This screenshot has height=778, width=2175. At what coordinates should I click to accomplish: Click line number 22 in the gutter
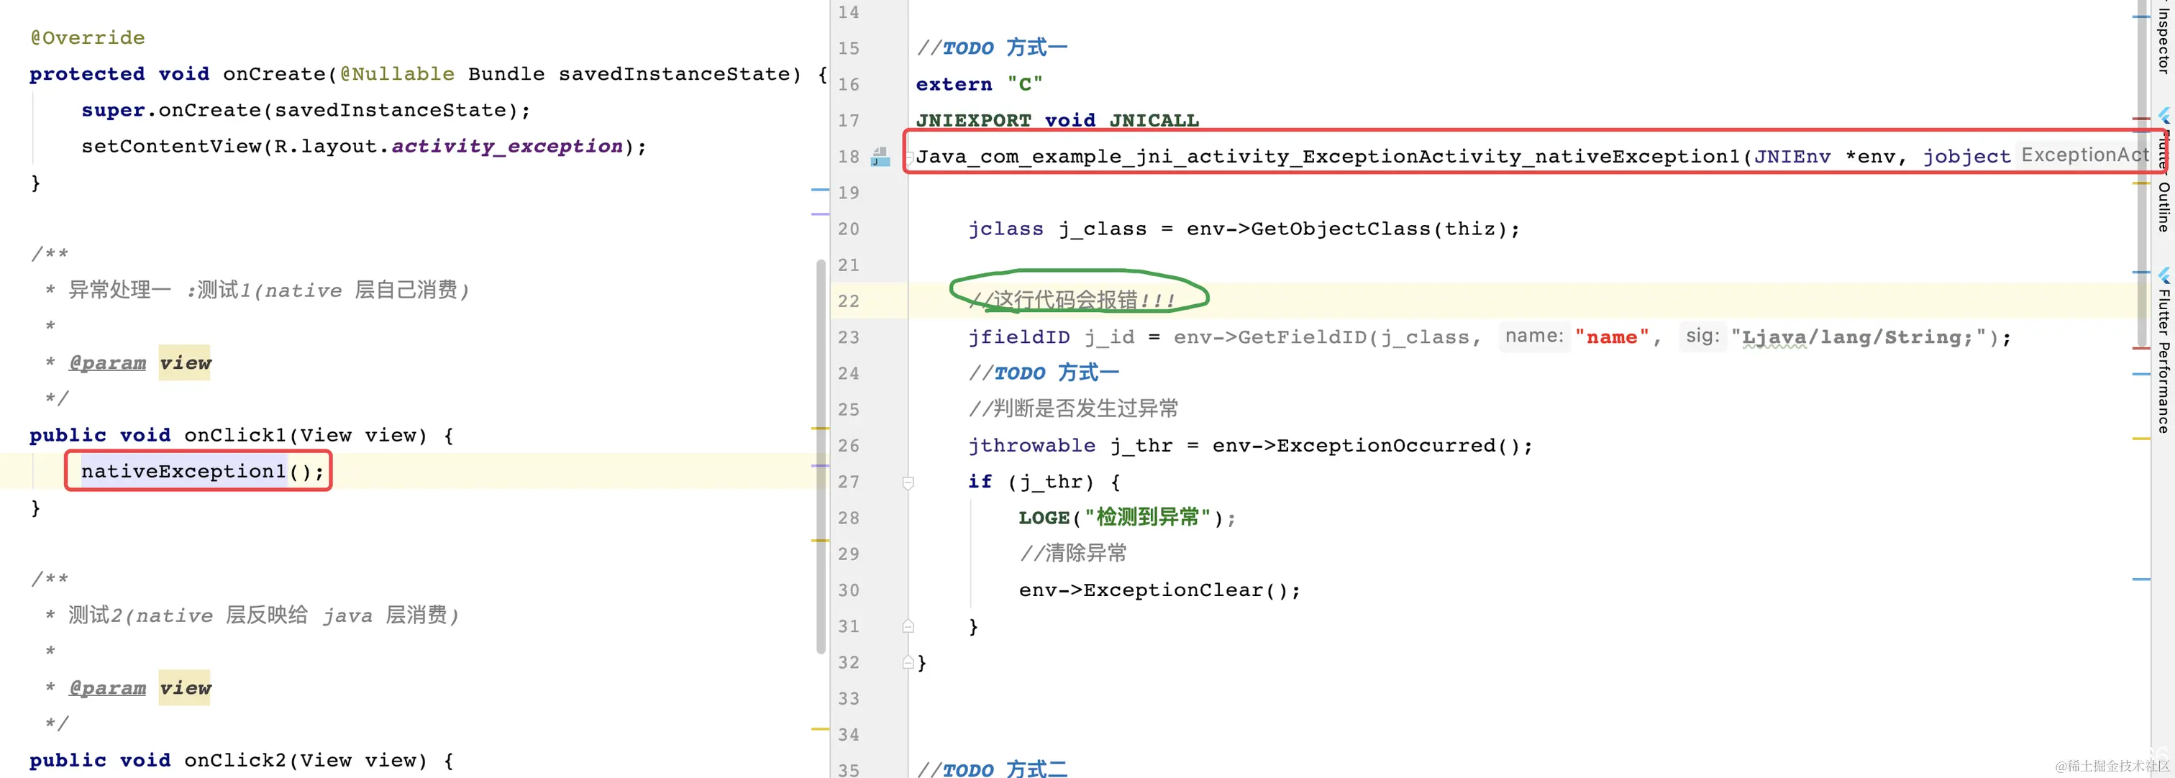coord(849,301)
